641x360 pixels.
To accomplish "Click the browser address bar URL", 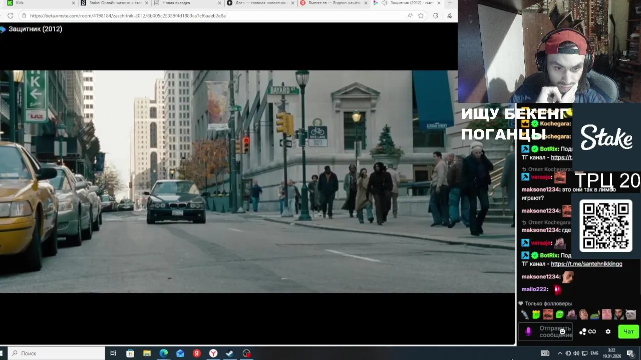I will click(128, 15).
